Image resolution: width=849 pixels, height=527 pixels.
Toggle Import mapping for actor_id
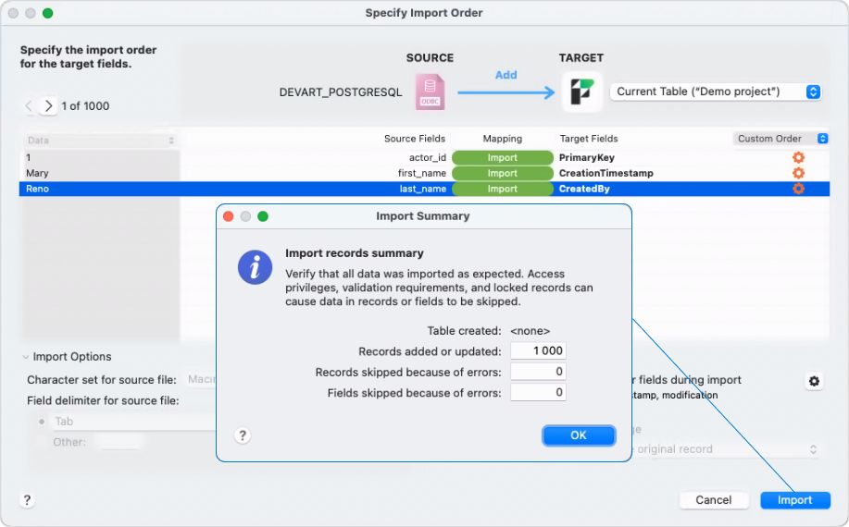tap(503, 157)
